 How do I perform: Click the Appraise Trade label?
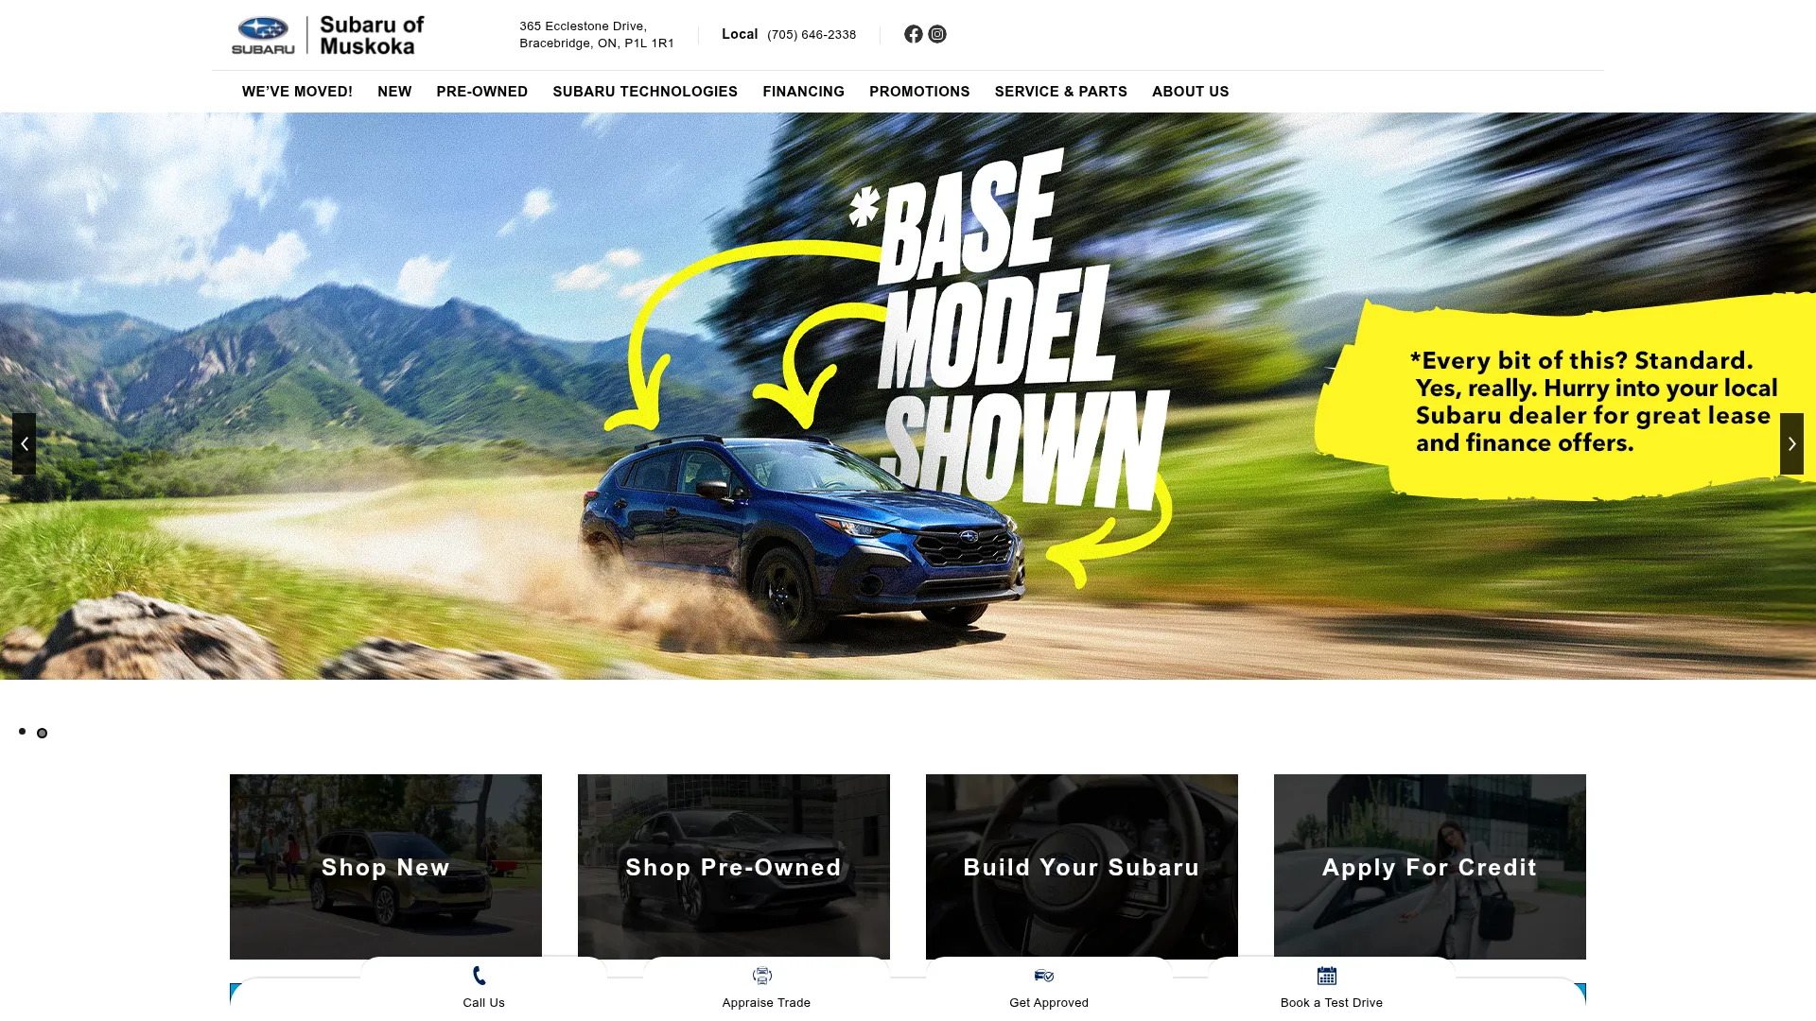coord(766,1003)
